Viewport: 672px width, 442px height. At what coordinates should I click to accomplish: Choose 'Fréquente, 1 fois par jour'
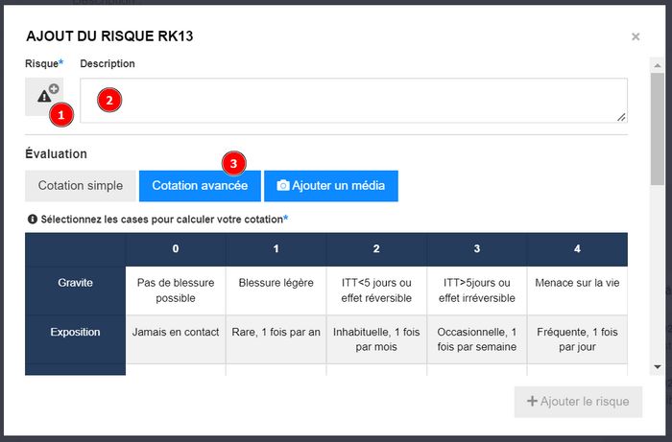(x=577, y=339)
